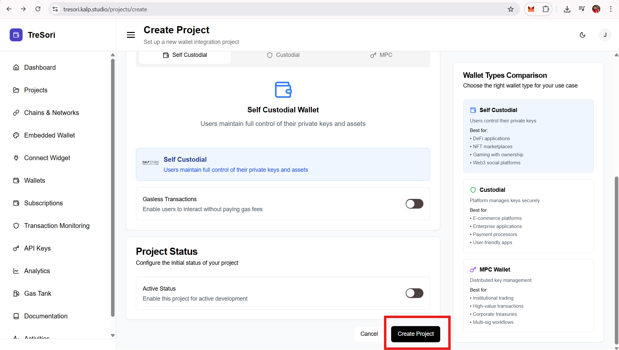Bookmark this page with star icon
The width and height of the screenshot is (619, 350).
(511, 9)
